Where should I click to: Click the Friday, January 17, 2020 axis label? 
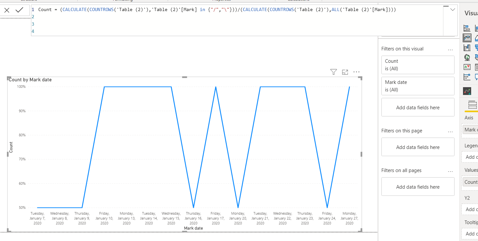click(216, 218)
